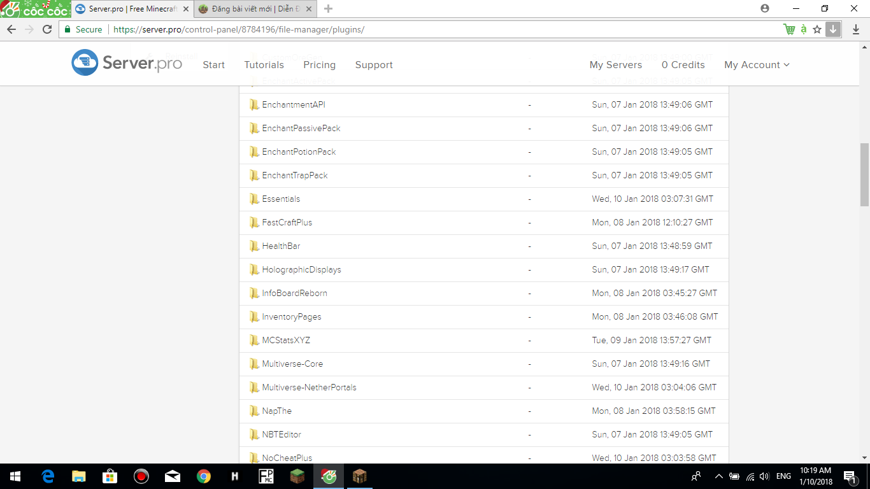
Task: Open File Explorer from the taskbar
Action: [79, 476]
